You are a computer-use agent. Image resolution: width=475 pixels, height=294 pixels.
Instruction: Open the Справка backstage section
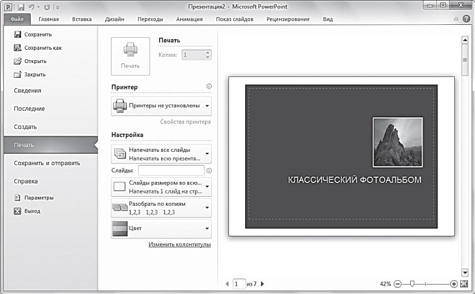coord(26,181)
